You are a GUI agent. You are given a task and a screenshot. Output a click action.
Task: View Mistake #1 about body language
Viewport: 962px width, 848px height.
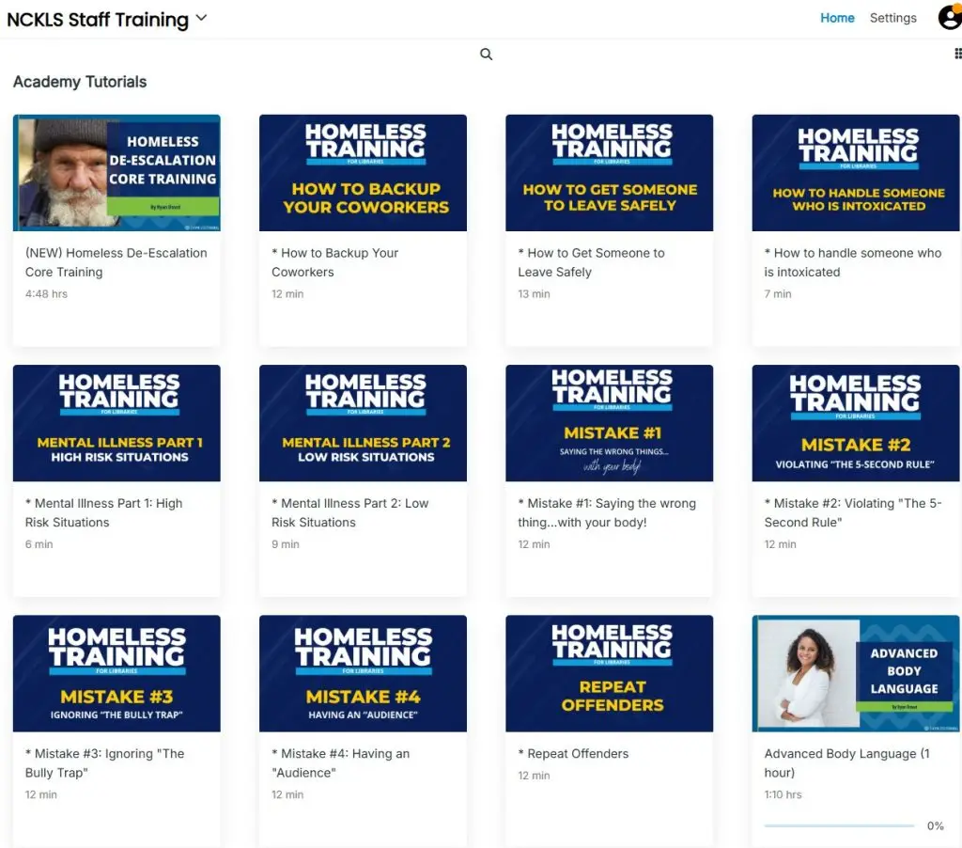[609, 422]
